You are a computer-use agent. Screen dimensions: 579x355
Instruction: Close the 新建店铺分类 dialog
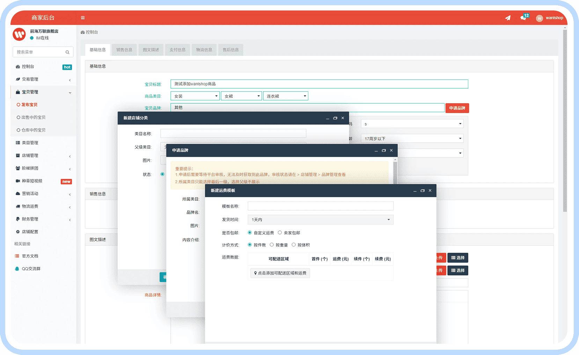pos(343,118)
